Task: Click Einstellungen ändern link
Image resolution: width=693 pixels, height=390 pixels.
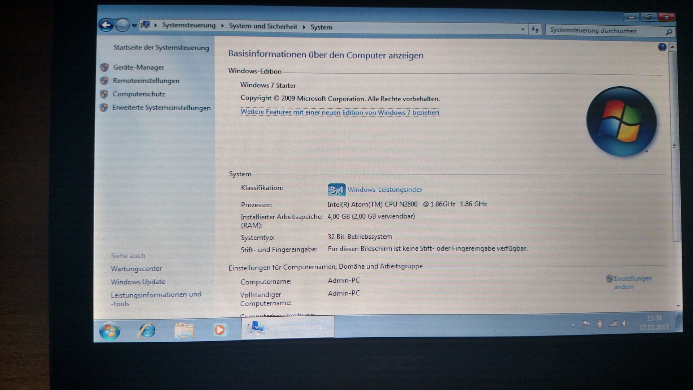Action: click(x=633, y=282)
